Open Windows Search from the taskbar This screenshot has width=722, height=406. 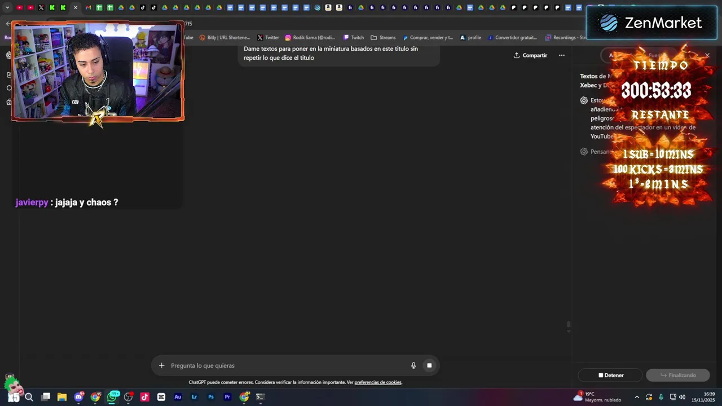click(29, 397)
